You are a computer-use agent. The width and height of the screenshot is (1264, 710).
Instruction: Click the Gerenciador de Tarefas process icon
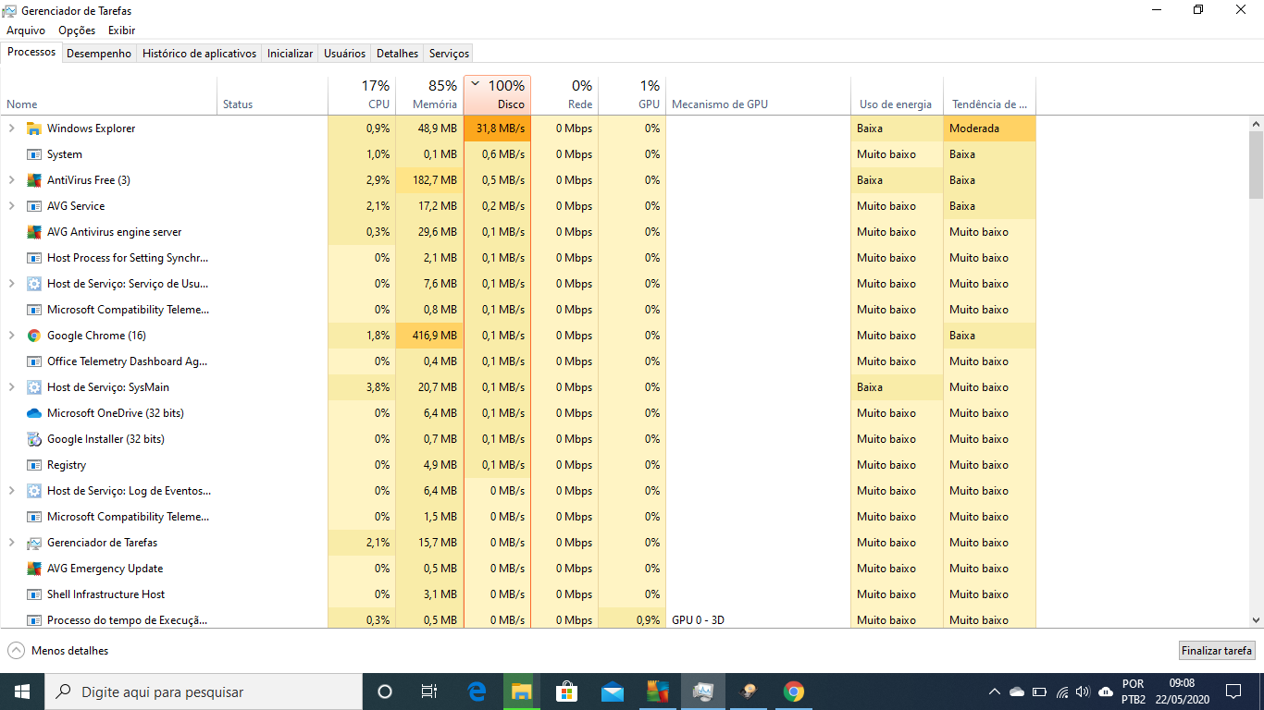[x=34, y=543]
